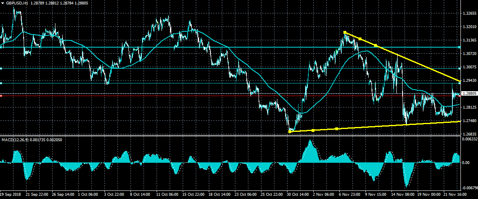Click the 14 Nov 08:00 time label

tap(403, 194)
